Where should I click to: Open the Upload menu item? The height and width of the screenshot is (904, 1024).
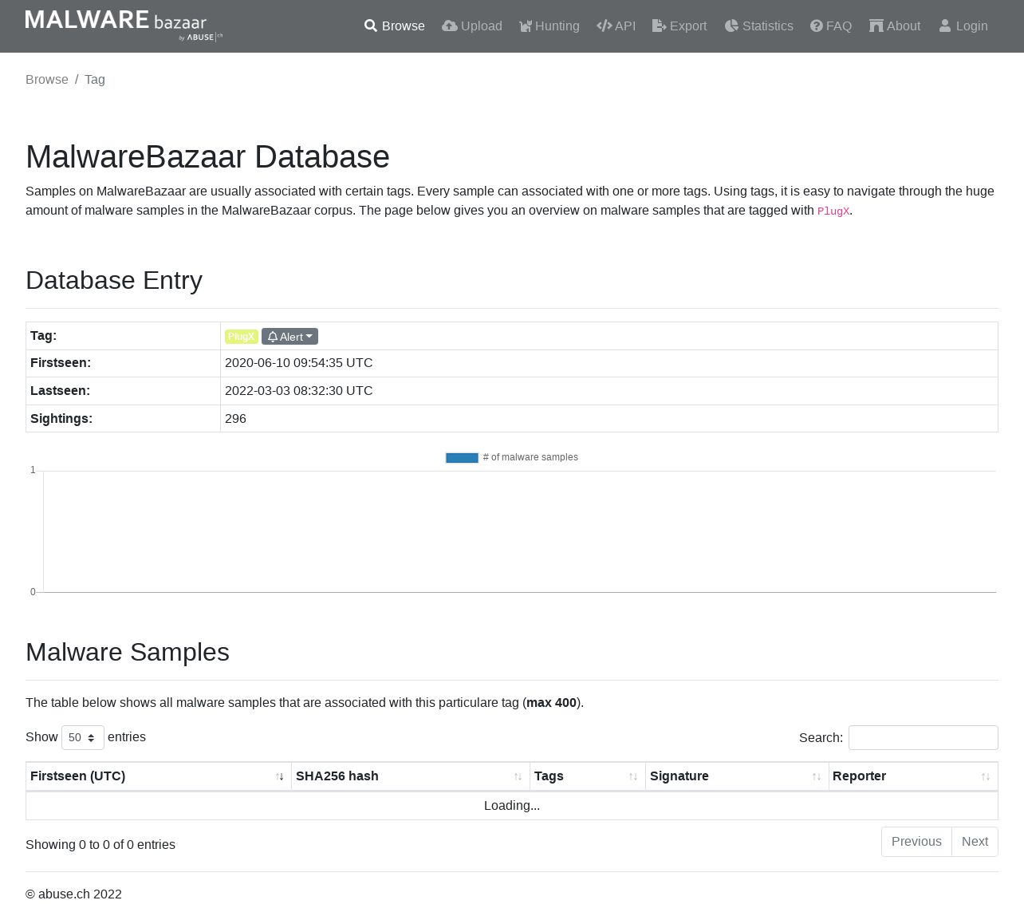[x=472, y=26]
